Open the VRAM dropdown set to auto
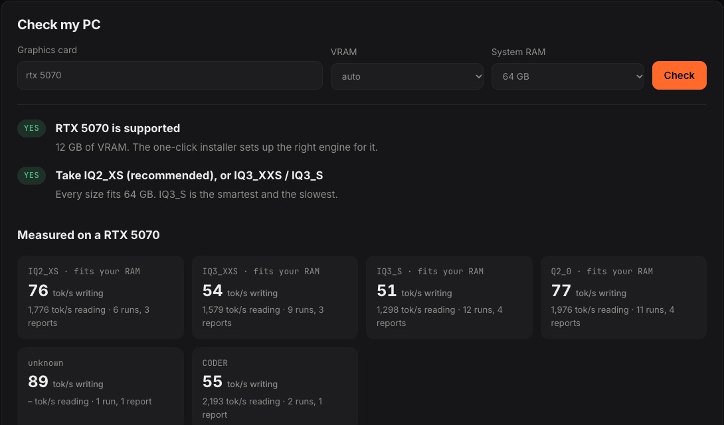Viewport: 724px width, 425px height. click(x=407, y=76)
